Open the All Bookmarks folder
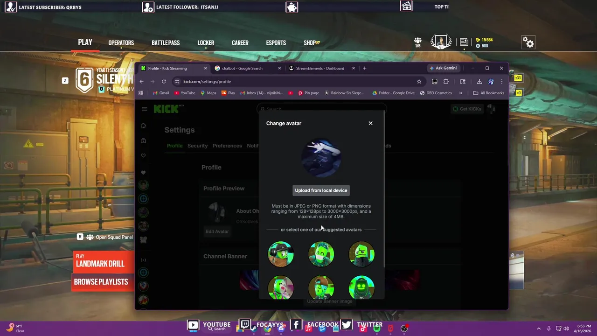597x336 pixels. click(488, 93)
